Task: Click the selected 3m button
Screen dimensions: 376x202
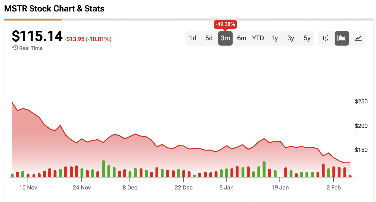Action: [225, 38]
